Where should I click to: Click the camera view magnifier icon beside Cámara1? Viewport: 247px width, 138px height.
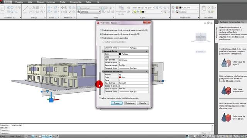point(78,12)
